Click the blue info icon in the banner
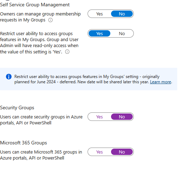The height and width of the screenshot is (169, 186). tap(9, 77)
